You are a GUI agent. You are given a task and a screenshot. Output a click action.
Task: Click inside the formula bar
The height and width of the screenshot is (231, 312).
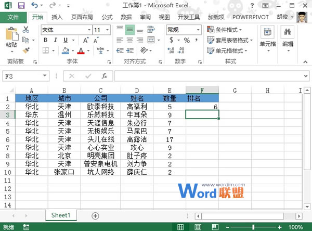(x=209, y=76)
